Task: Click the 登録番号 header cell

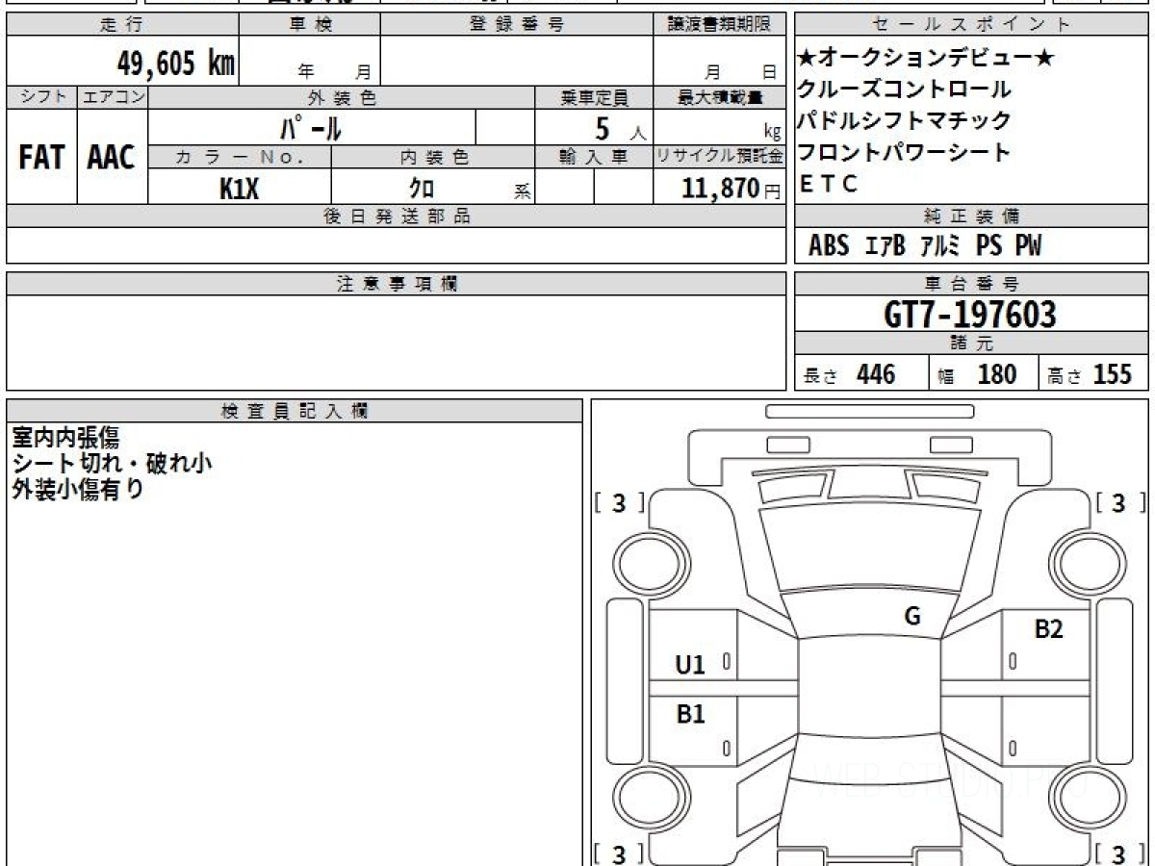Action: click(x=517, y=25)
